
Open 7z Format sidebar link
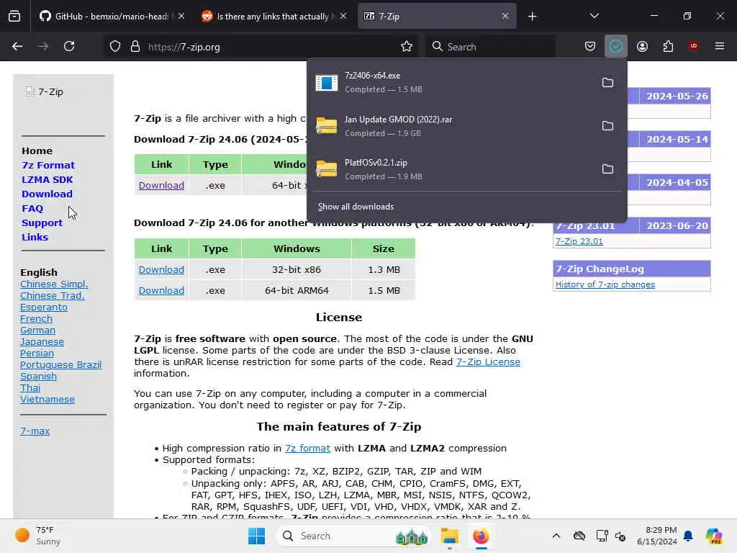click(48, 165)
